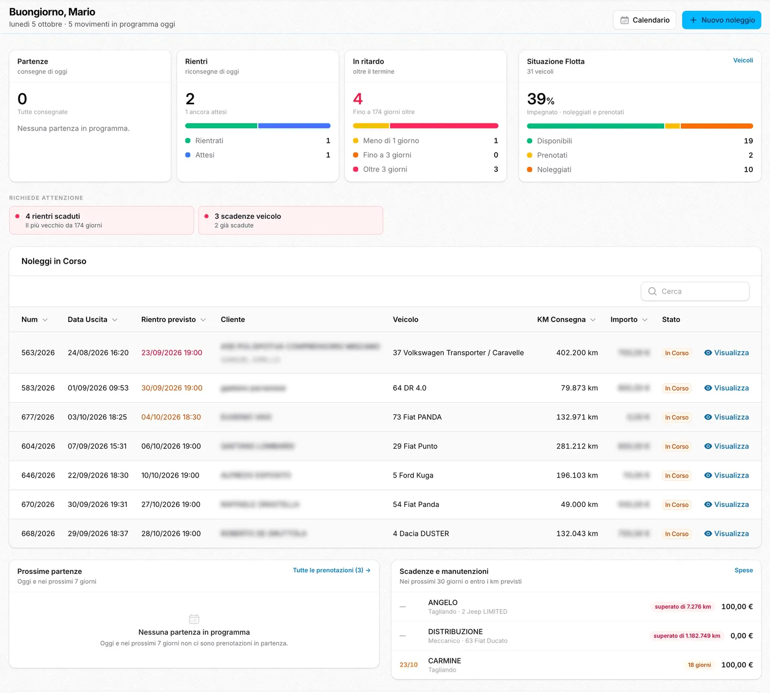The width and height of the screenshot is (770, 693).
Task: Click the eye icon for rental 563/2026
Action: pos(708,353)
